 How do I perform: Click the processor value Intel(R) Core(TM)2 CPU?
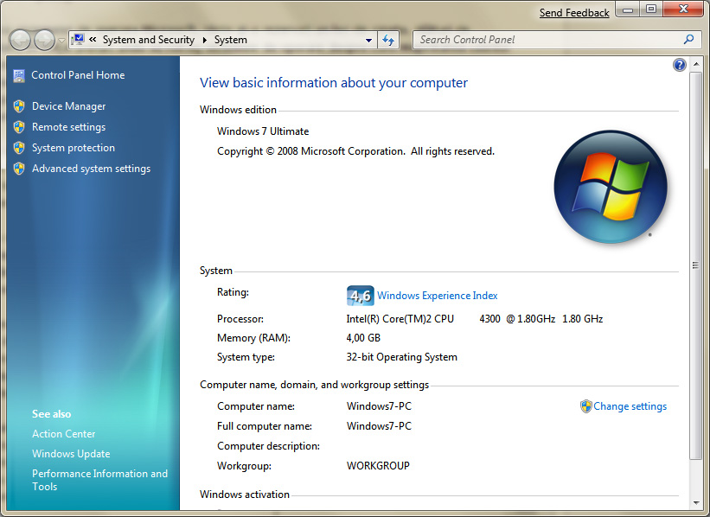(x=400, y=319)
